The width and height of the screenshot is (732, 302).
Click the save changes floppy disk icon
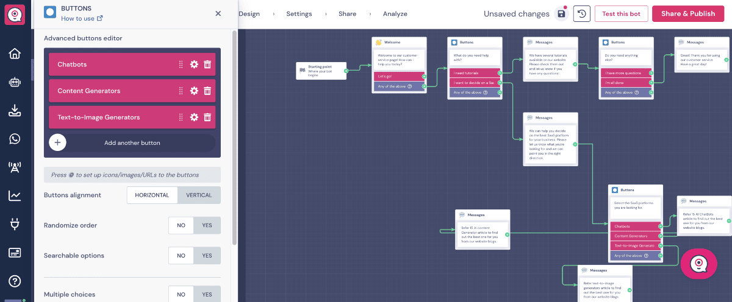[x=561, y=14]
